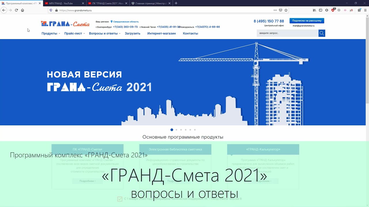Click the site search введите запрос field
The image size is (369, 207).
click(x=287, y=33)
